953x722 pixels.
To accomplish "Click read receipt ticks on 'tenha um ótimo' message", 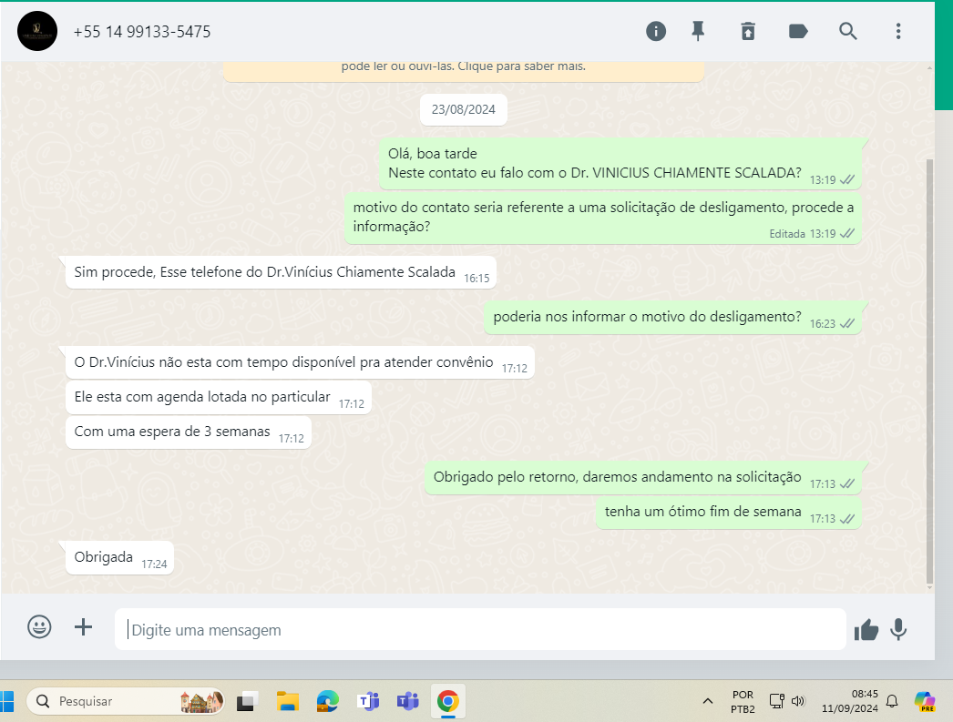I will [x=847, y=519].
